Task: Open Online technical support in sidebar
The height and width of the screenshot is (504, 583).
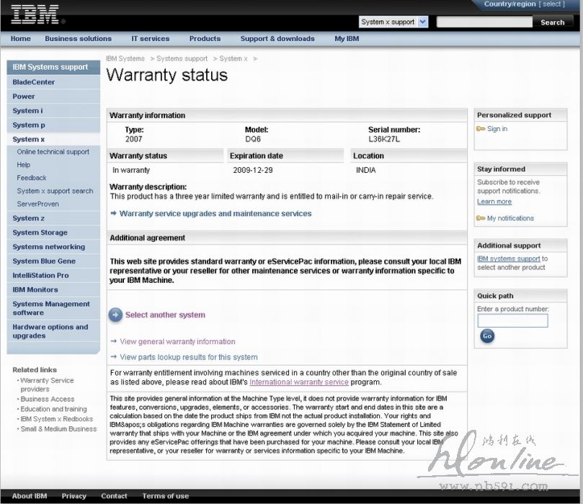Action: point(53,152)
